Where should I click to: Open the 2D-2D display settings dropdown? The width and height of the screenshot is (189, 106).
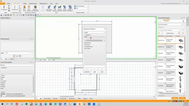coord(82,6)
